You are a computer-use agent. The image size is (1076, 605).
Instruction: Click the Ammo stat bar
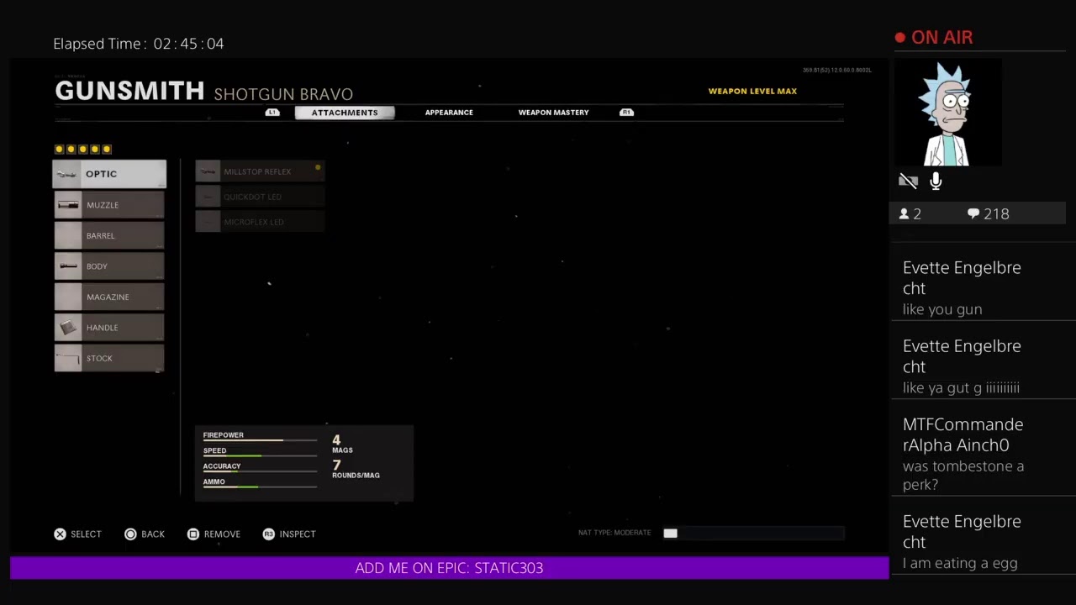260,487
